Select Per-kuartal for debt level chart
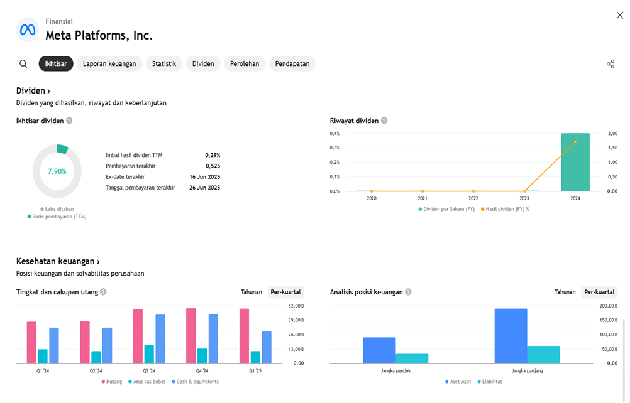 285,292
